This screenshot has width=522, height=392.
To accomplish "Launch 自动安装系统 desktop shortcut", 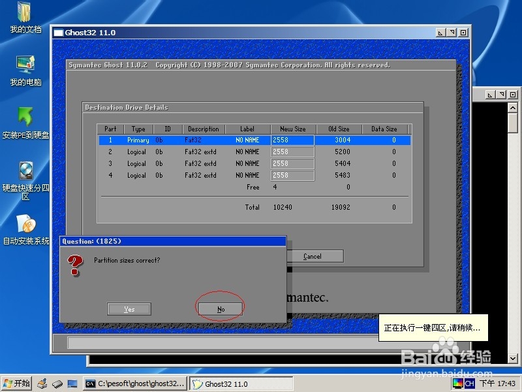I will pyautogui.click(x=26, y=229).
